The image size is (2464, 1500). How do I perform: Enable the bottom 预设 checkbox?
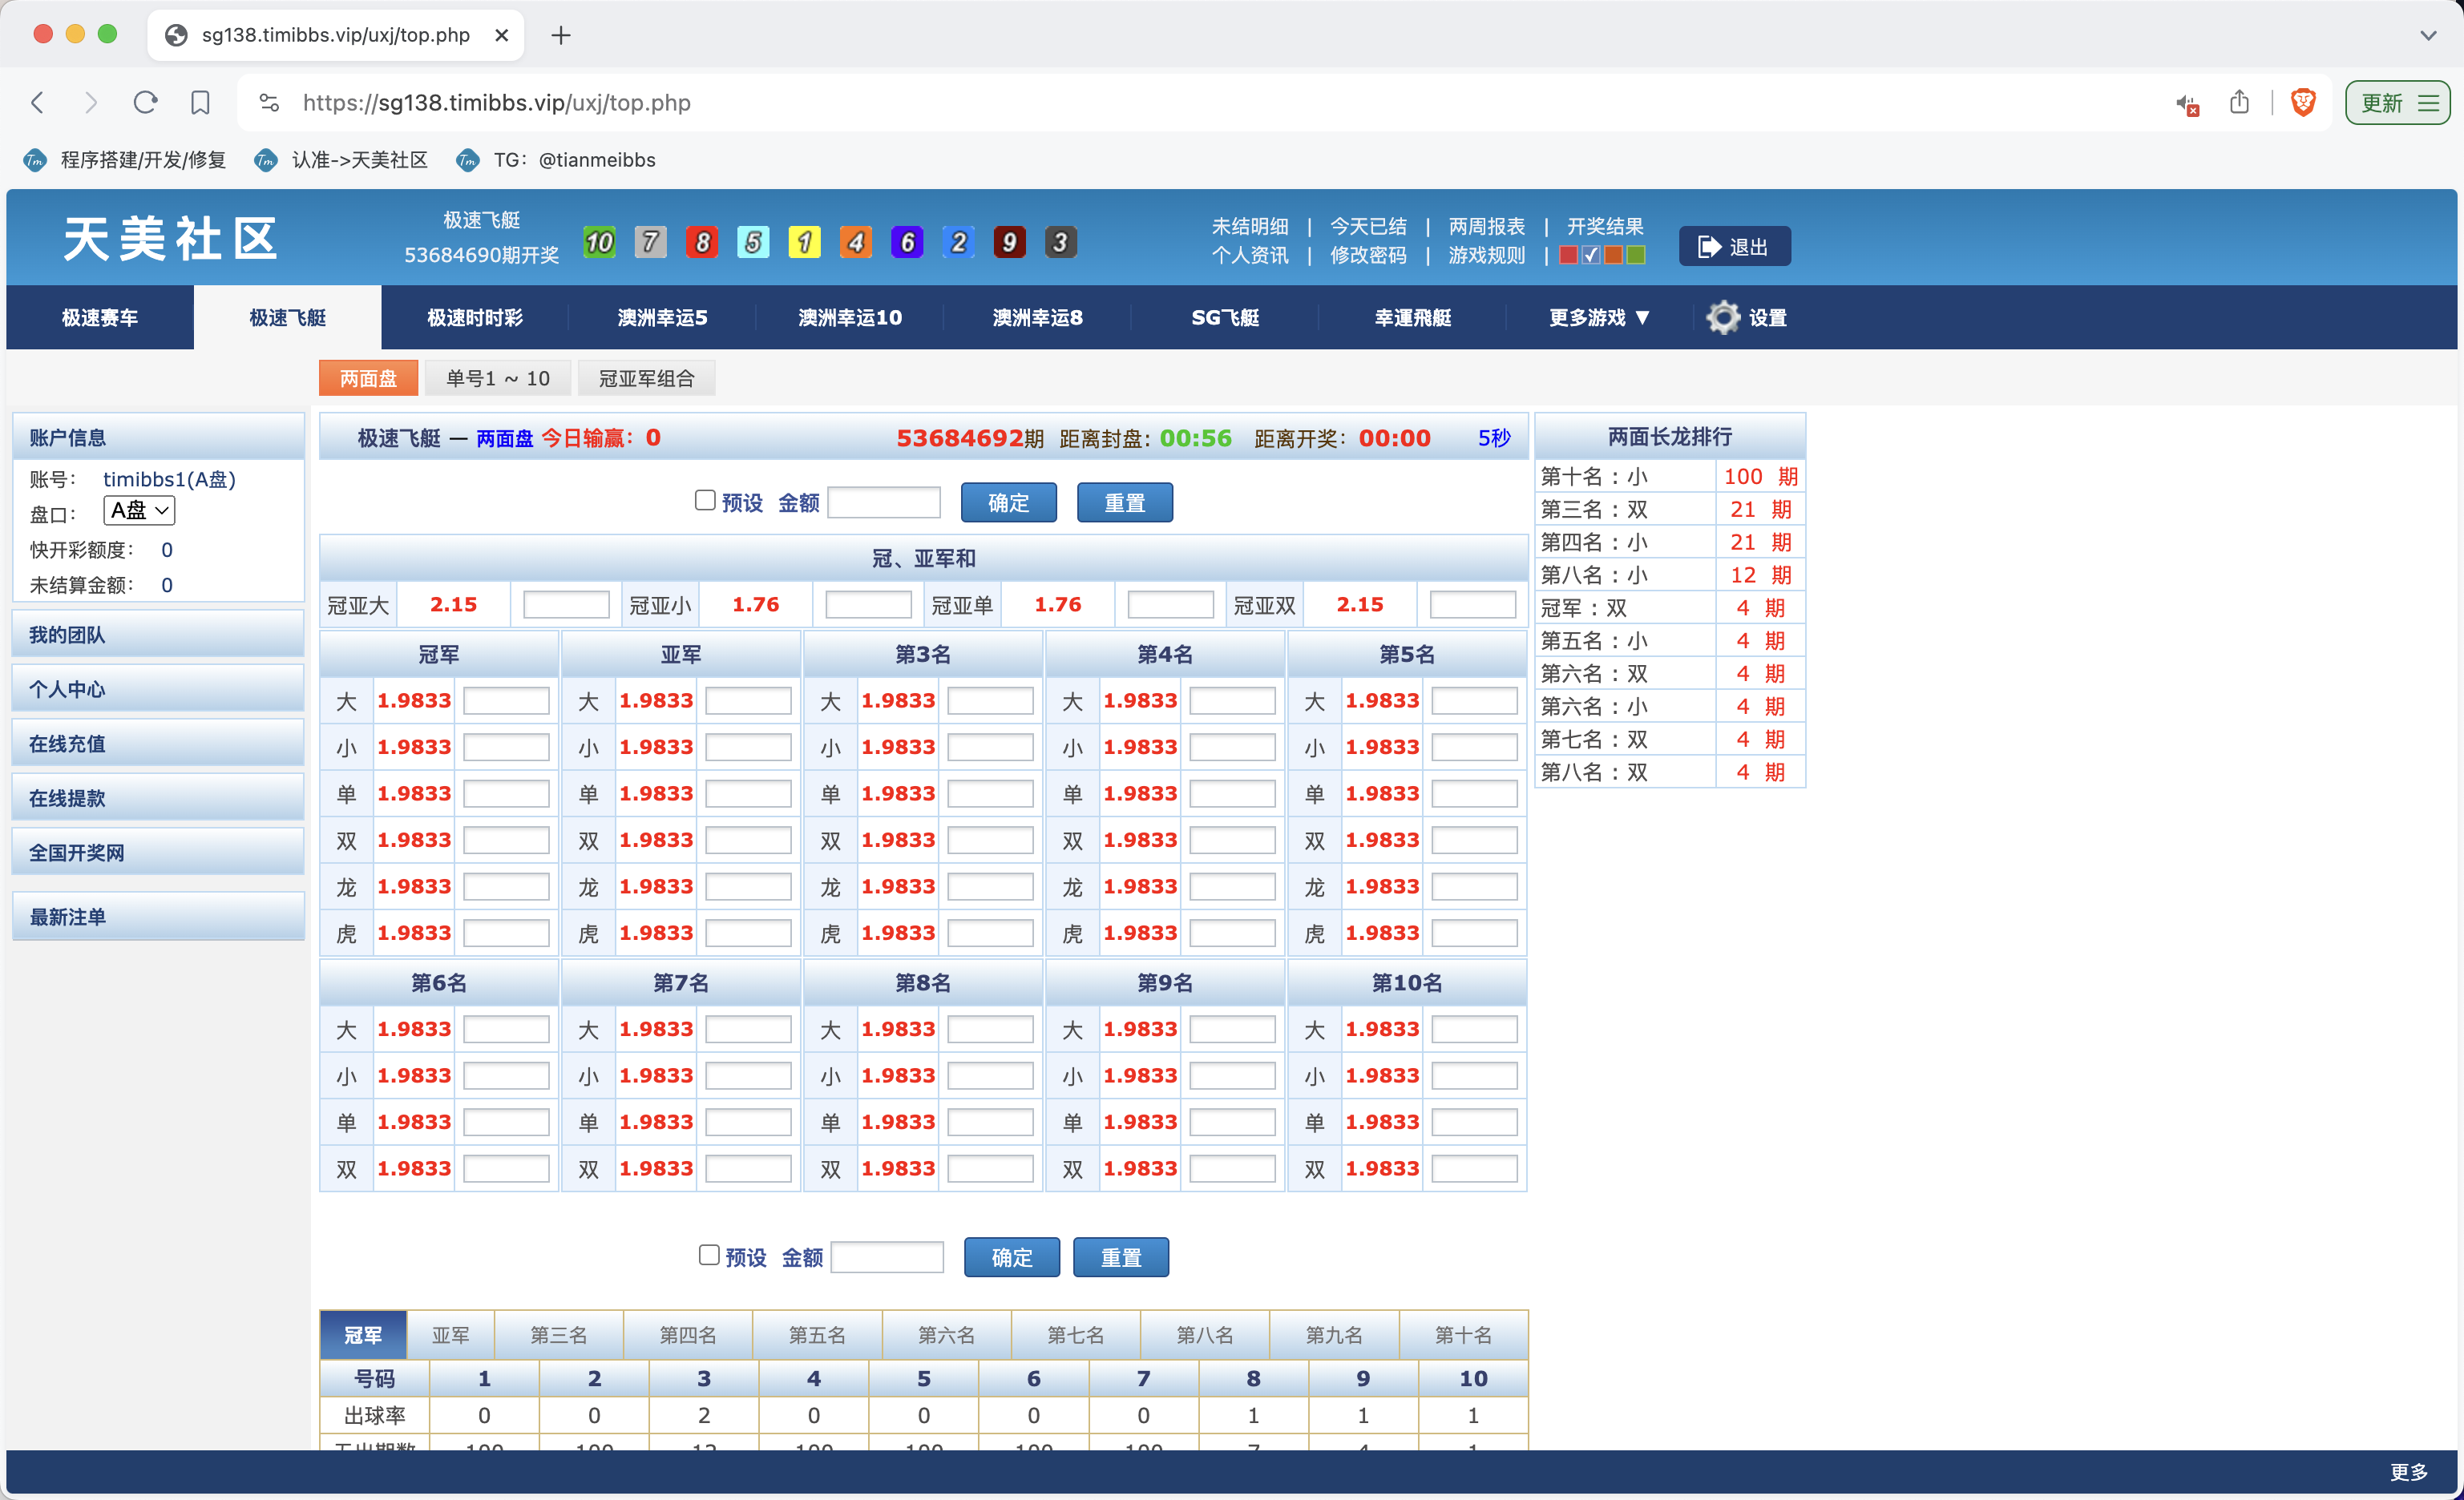[x=709, y=1255]
